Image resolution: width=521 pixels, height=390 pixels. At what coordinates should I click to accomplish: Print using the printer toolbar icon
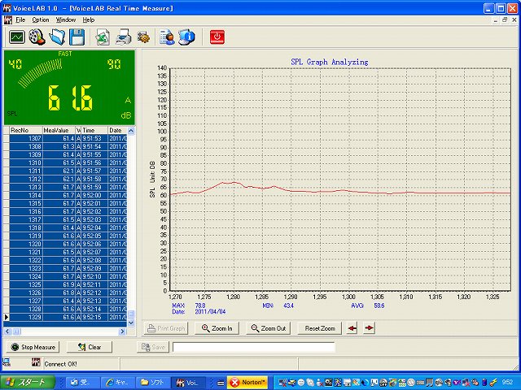pos(123,37)
